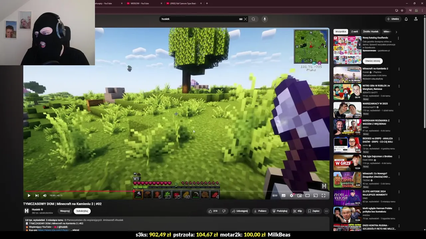Click inside the husiek search field
Image resolution: width=426 pixels, height=239 pixels.
200,19
